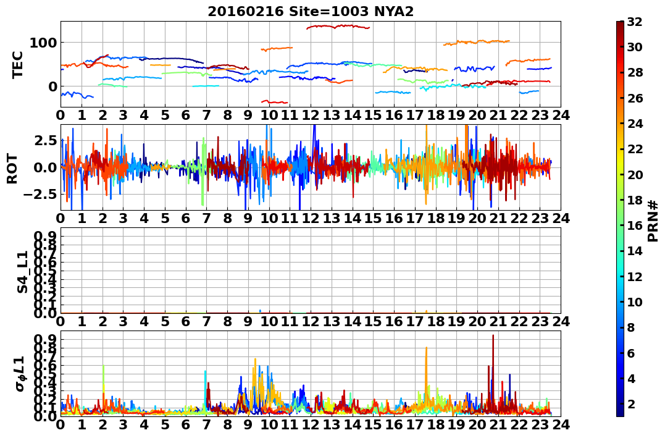
Task: Click colorbar tick label 18
Action: (635, 200)
